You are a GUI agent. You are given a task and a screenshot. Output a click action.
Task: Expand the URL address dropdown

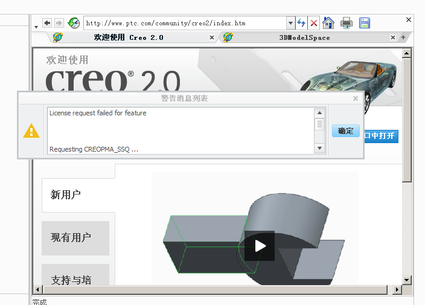click(x=290, y=23)
